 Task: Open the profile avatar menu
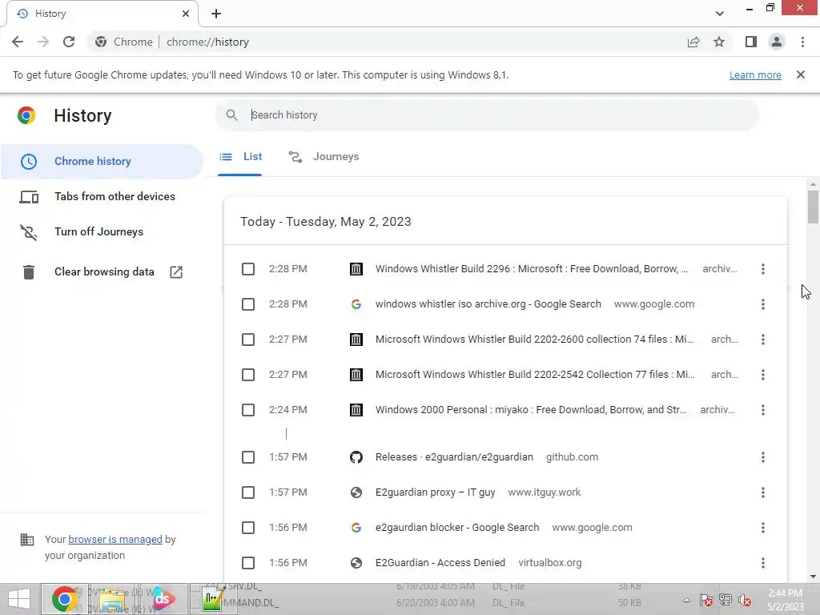click(x=777, y=42)
